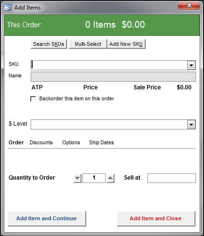
Task: Click Add Item and Continue
Action: point(47,219)
